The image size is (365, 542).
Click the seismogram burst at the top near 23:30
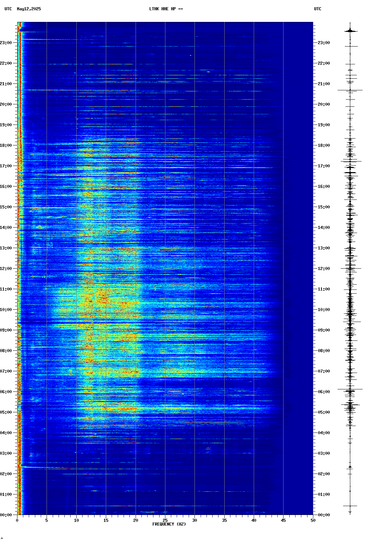(x=350, y=31)
